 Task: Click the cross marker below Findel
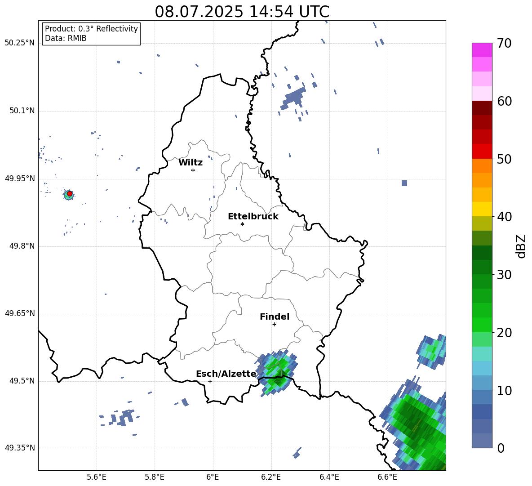pyautogui.click(x=274, y=325)
